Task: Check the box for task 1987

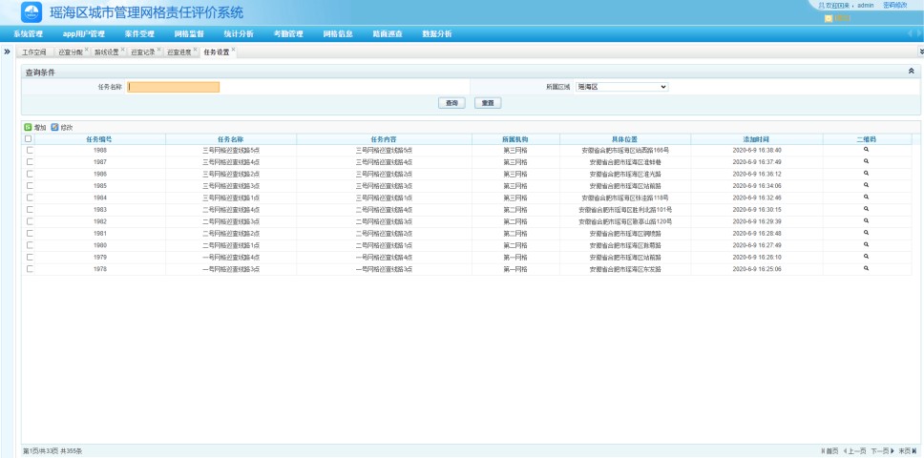Action: tap(30, 162)
